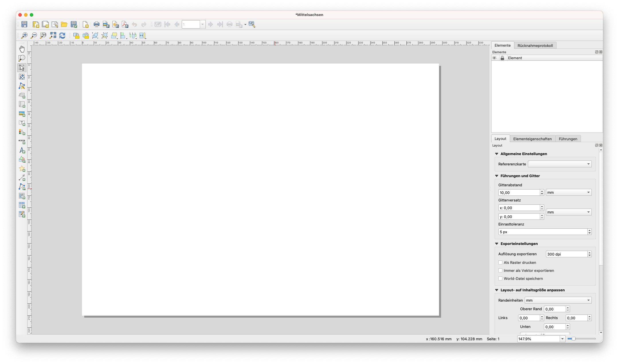
Task: Open the Layout Manager
Action: click(x=55, y=24)
